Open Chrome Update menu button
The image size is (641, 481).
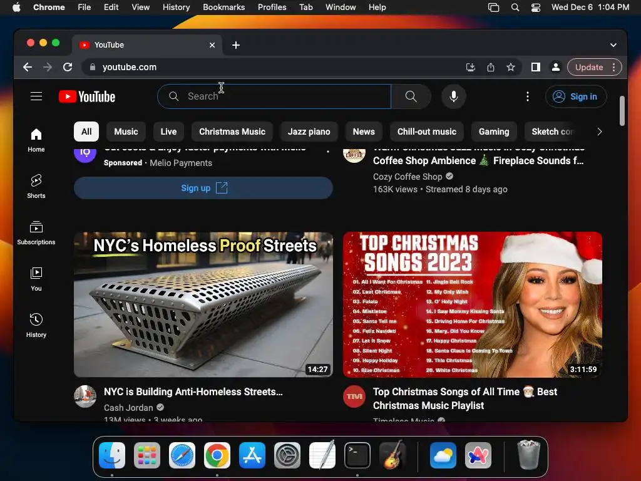595,67
